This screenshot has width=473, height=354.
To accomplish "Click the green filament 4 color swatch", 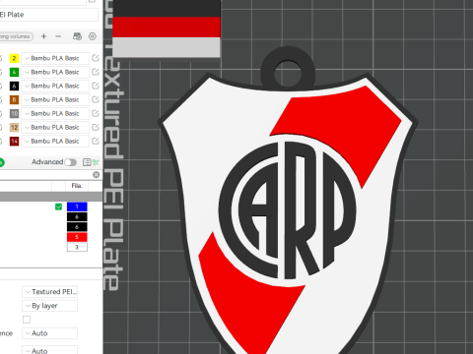I will tap(14, 72).
